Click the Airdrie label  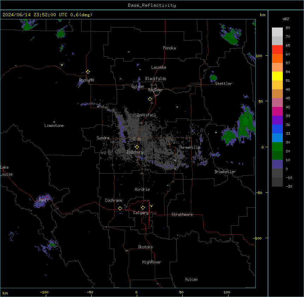pos(142,189)
